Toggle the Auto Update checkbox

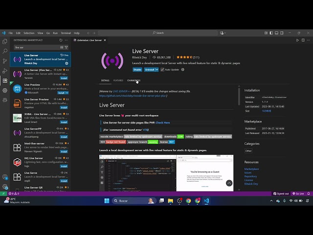point(162,70)
